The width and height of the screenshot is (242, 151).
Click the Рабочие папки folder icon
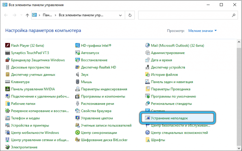tap(7, 104)
